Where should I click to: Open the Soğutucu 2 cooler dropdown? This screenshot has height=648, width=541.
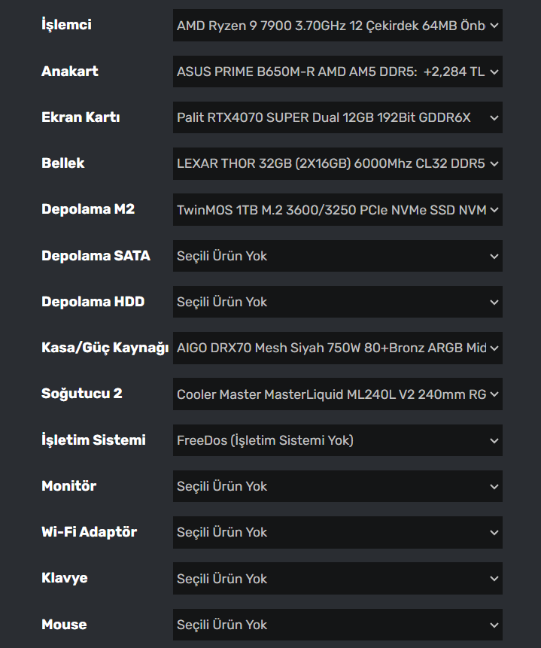(337, 394)
